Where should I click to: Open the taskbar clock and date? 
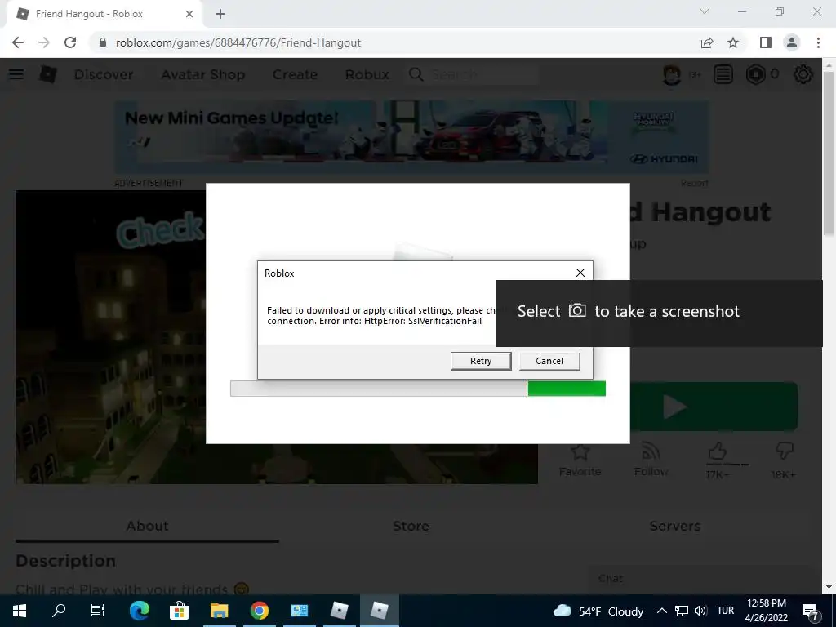tap(766, 611)
